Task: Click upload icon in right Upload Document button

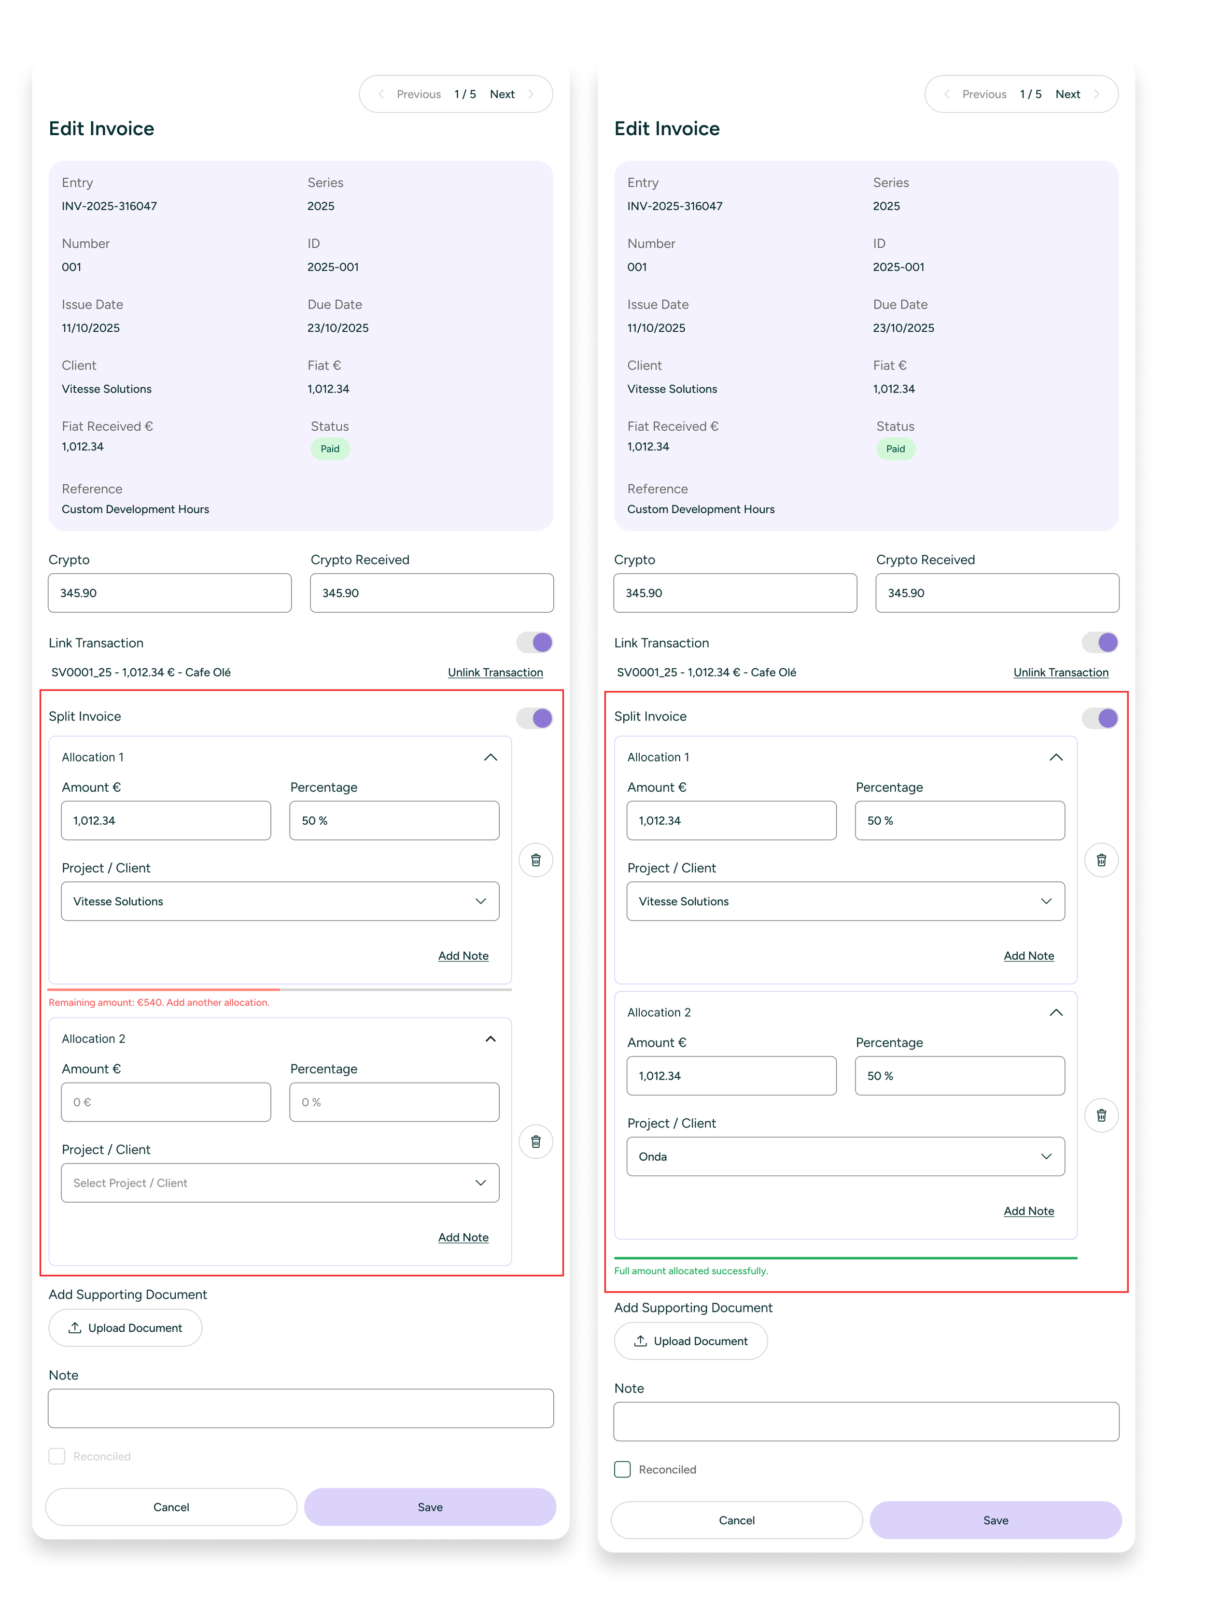Action: pos(640,1341)
